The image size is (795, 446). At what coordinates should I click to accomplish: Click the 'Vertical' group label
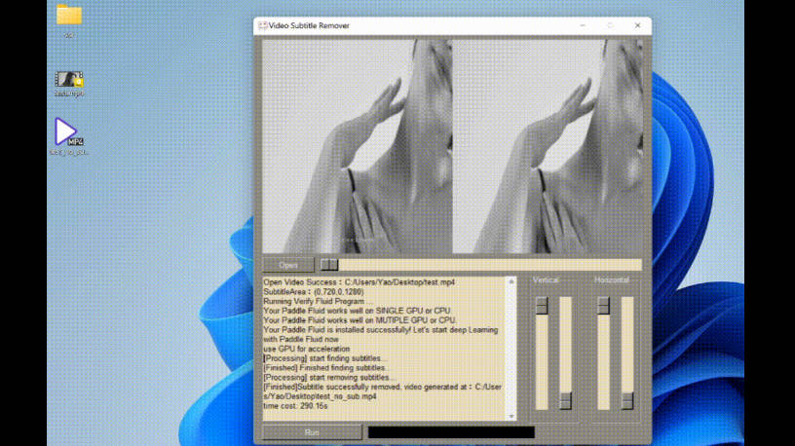click(x=545, y=279)
